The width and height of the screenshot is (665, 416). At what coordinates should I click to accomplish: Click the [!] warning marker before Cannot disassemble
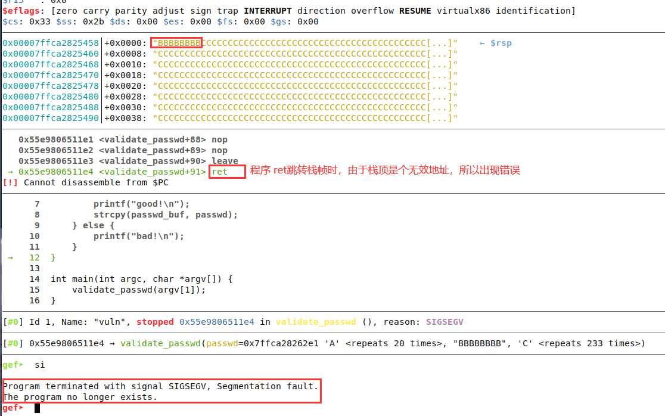click(x=10, y=182)
